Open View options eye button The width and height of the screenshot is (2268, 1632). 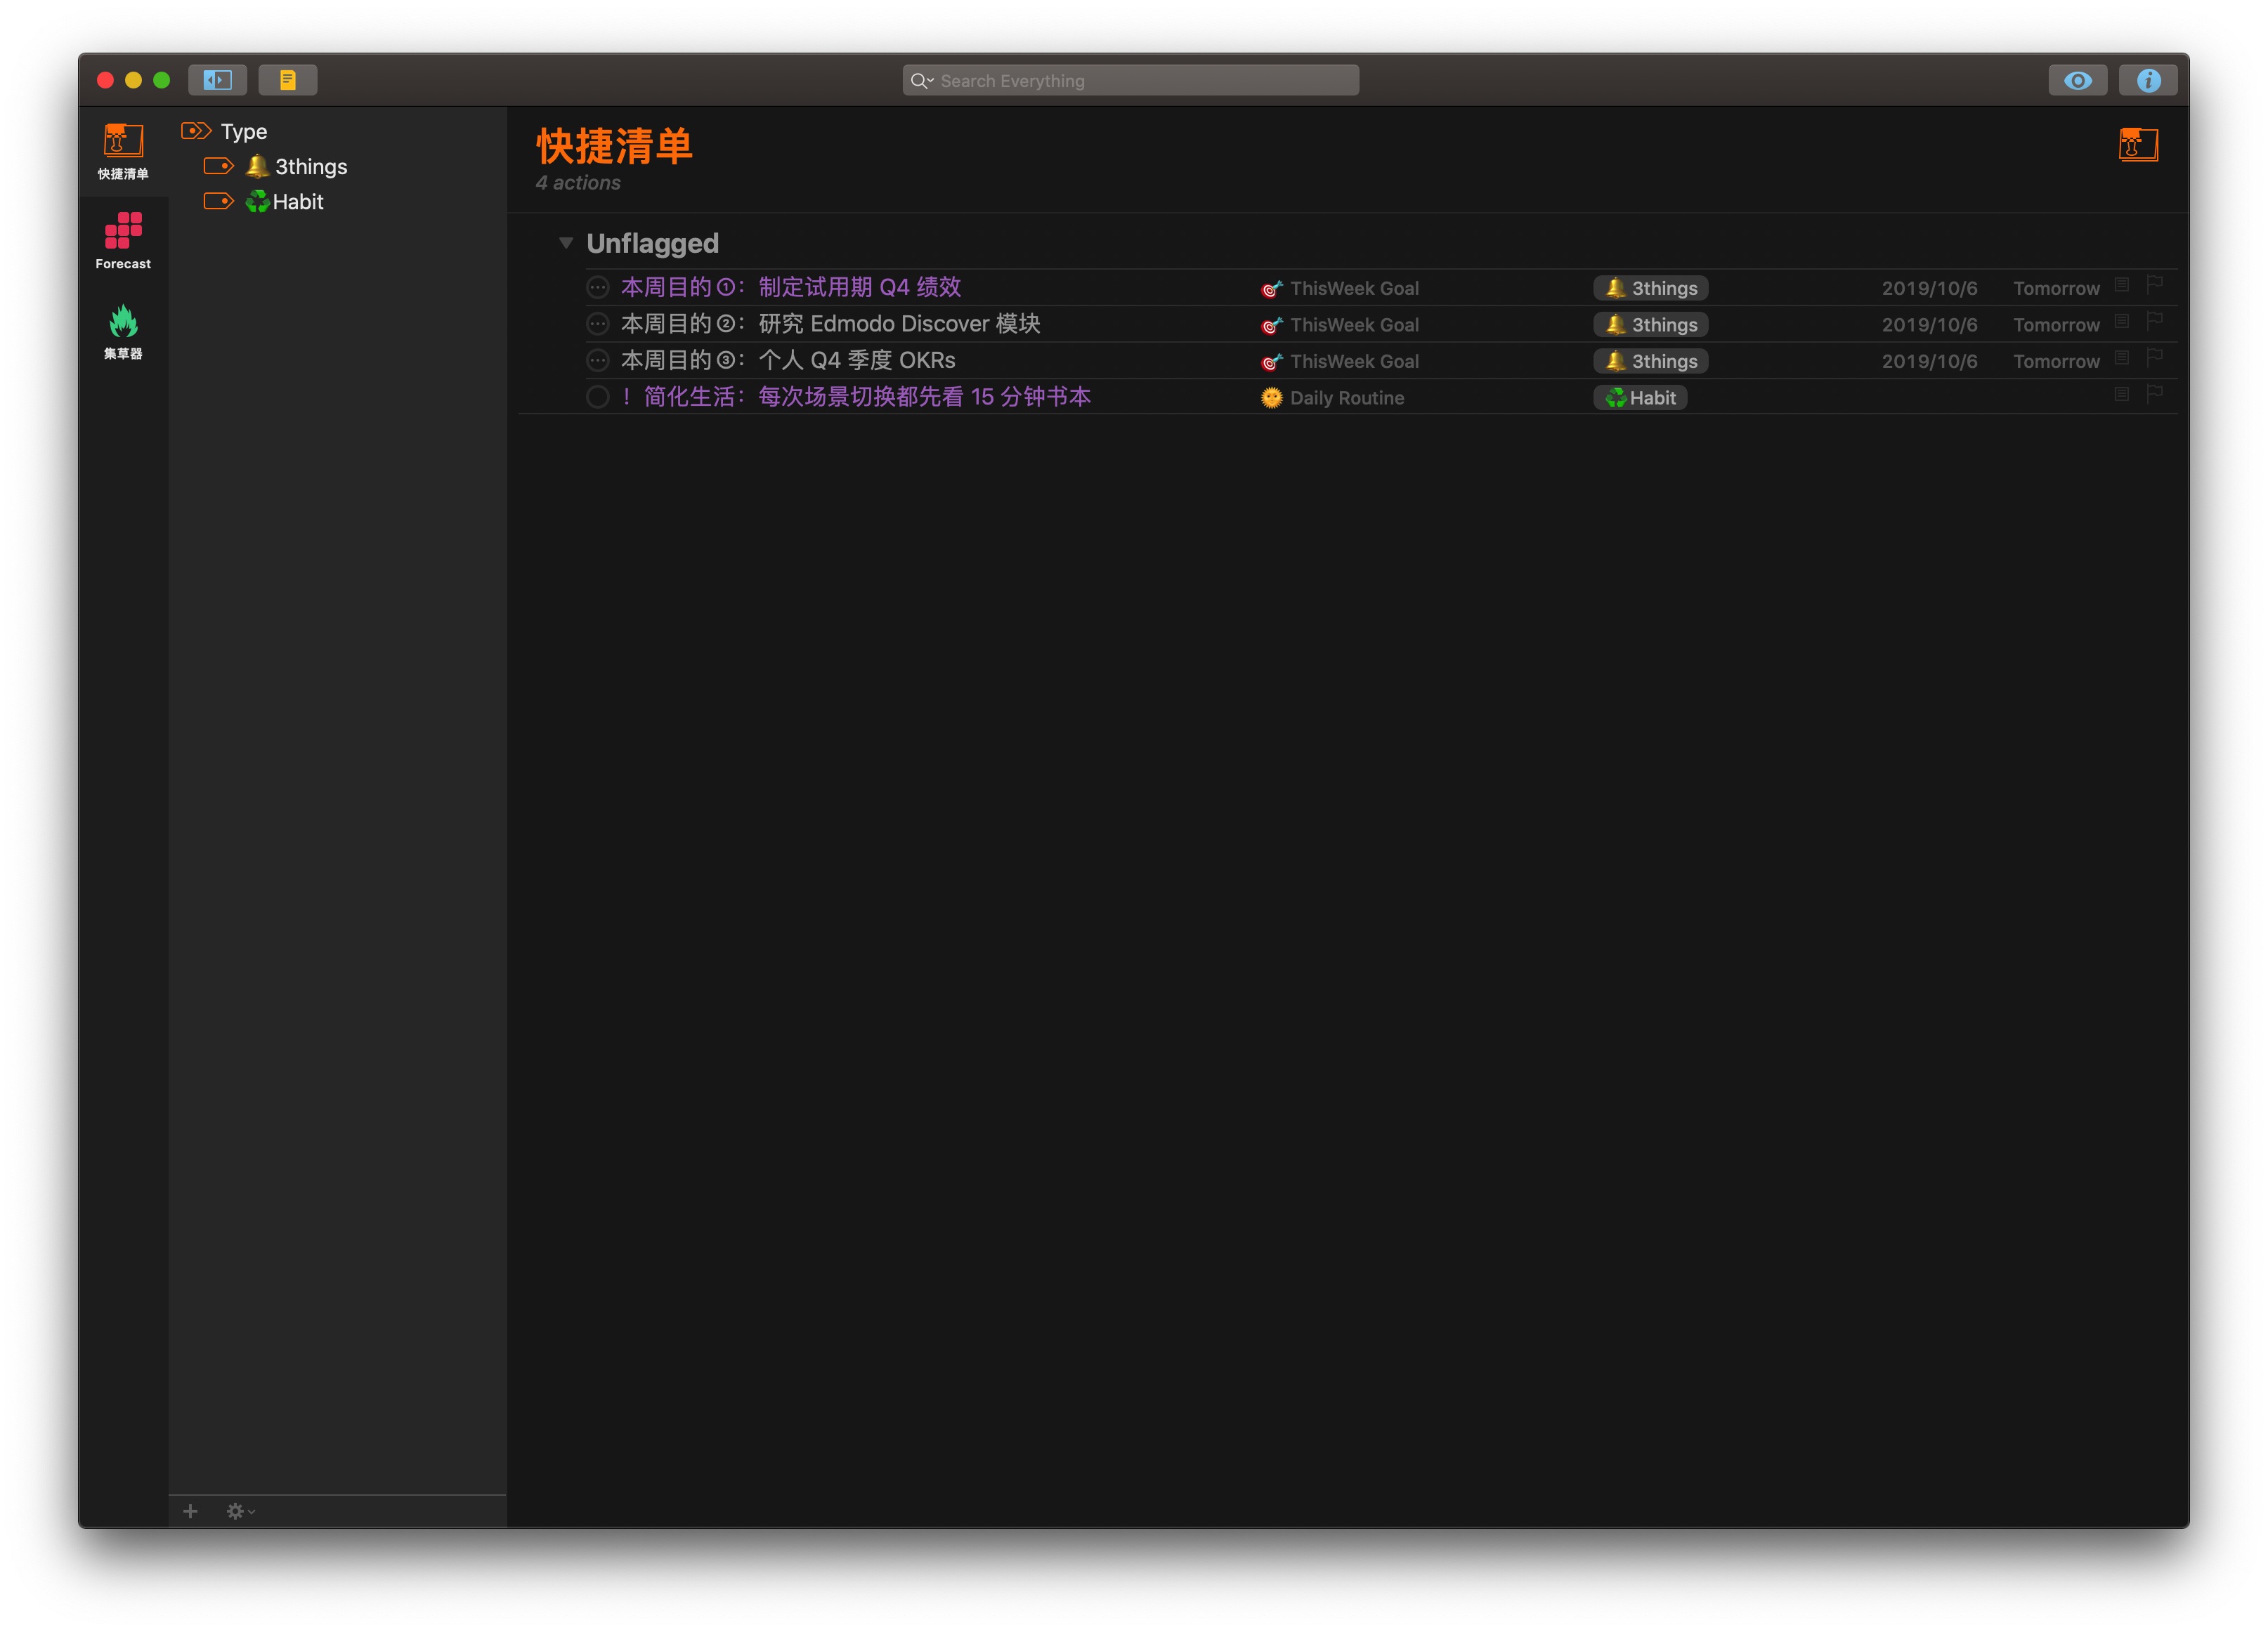click(2077, 80)
